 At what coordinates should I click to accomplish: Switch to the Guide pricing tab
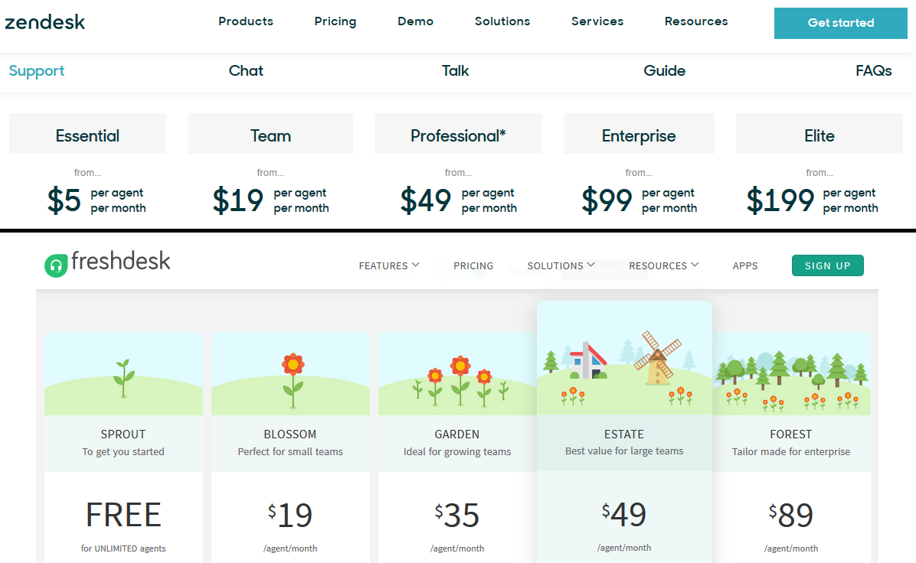tap(664, 70)
